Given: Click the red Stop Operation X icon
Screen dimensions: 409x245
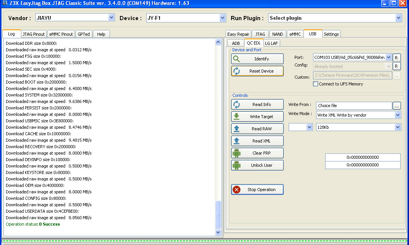Looking at the screenshot, I should [x=236, y=190].
